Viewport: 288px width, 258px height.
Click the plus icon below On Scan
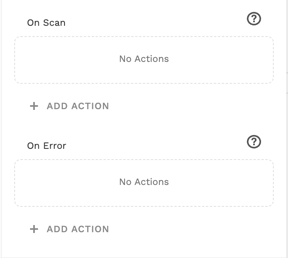(34, 106)
